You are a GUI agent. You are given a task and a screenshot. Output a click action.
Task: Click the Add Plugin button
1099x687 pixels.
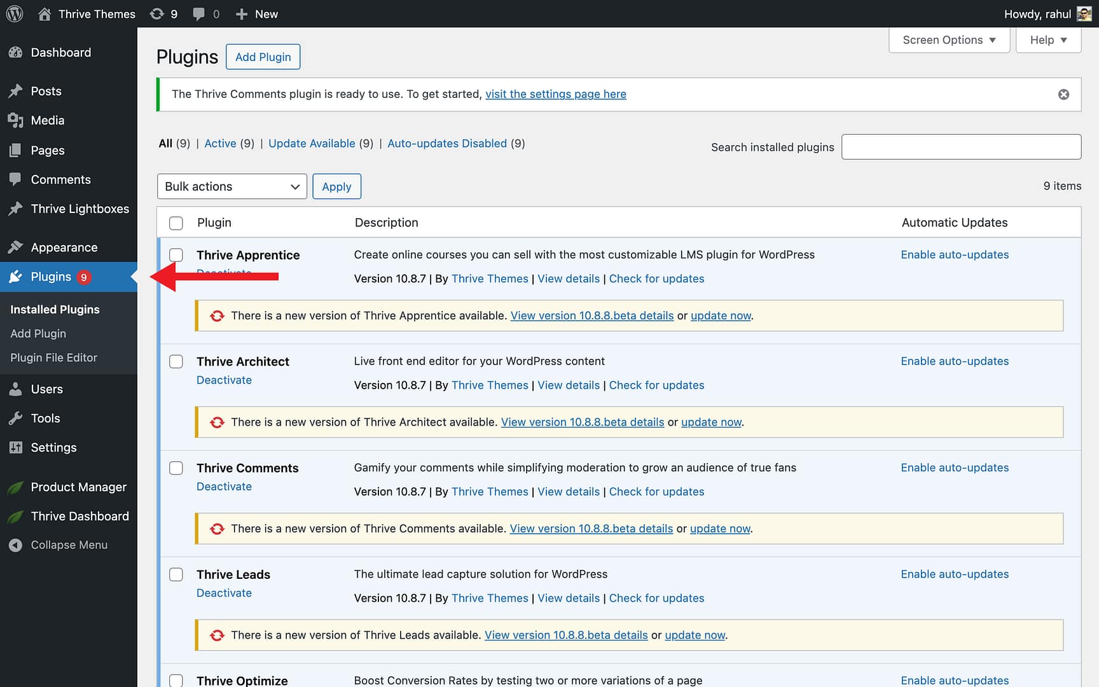[263, 57]
